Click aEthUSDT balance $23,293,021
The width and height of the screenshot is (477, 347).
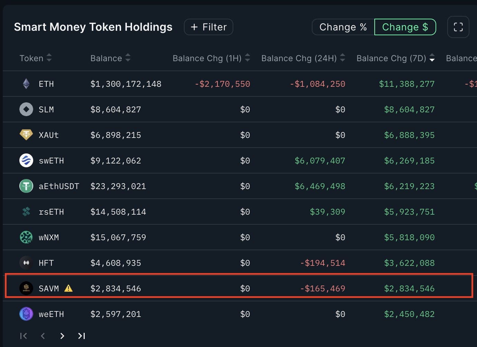point(118,186)
